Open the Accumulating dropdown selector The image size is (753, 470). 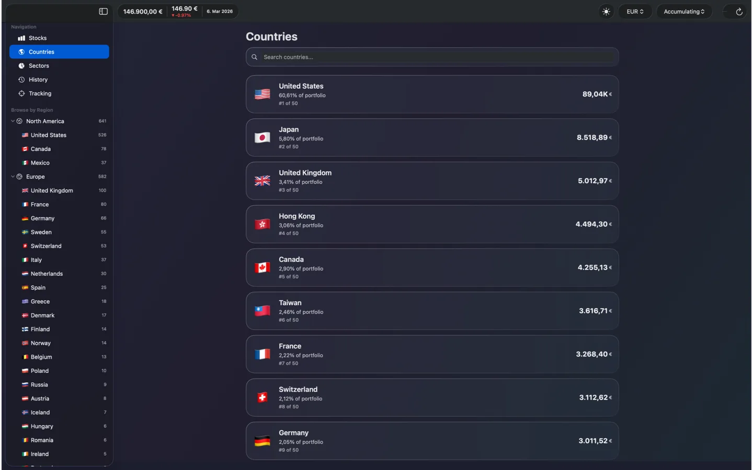pyautogui.click(x=684, y=11)
